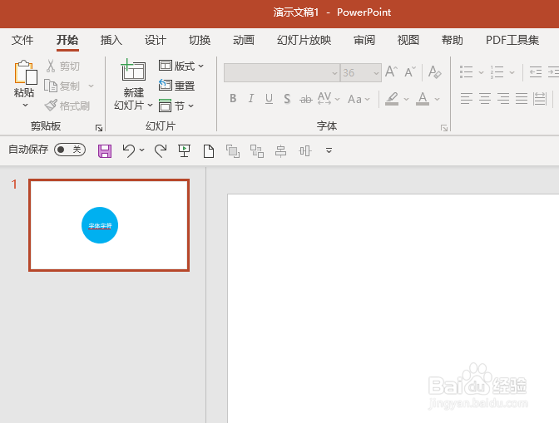Open the Slide Show (幻灯片放映) tab

click(304, 40)
